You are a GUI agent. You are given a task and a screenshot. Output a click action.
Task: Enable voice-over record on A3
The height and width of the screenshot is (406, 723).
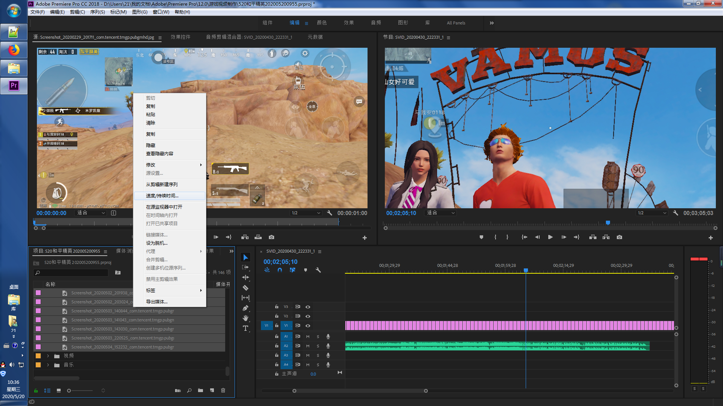328,355
